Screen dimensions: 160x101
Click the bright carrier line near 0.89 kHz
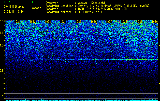click(x=81, y=60)
